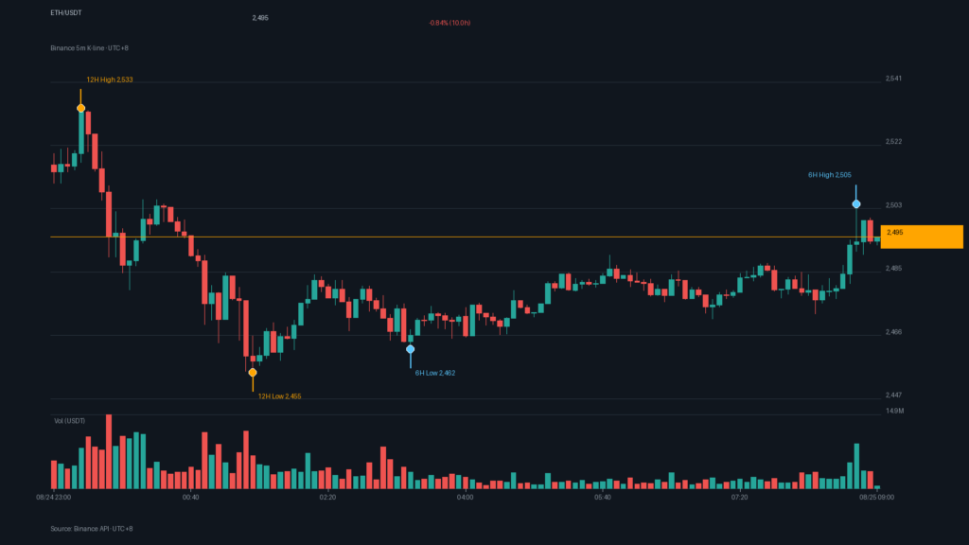The height and width of the screenshot is (545, 969).
Task: Click the 2,495 price at the top
Action: coord(260,18)
